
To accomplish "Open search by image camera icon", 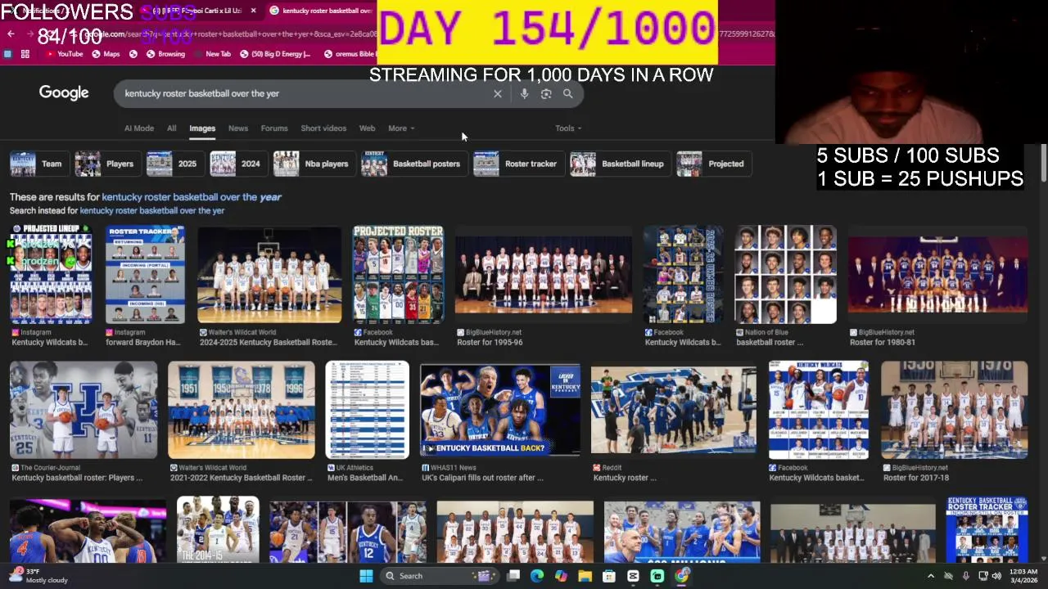I will coord(546,93).
